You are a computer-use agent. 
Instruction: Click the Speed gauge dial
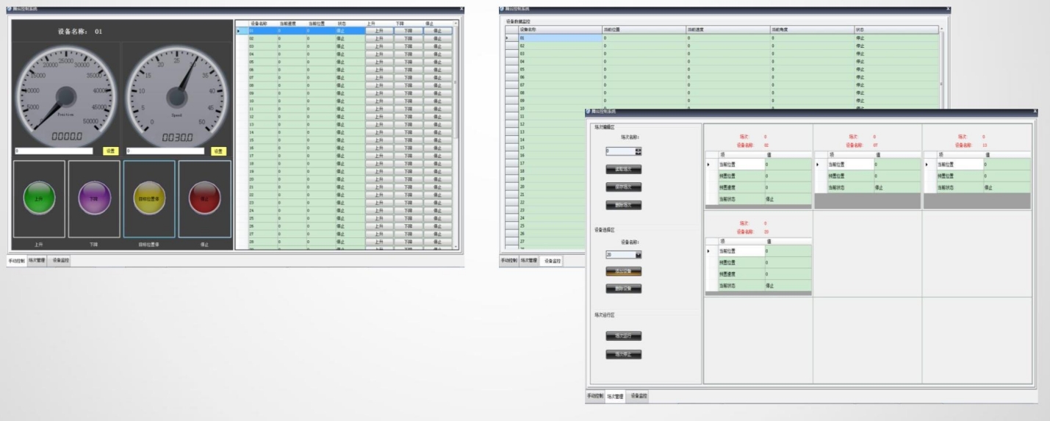point(176,96)
